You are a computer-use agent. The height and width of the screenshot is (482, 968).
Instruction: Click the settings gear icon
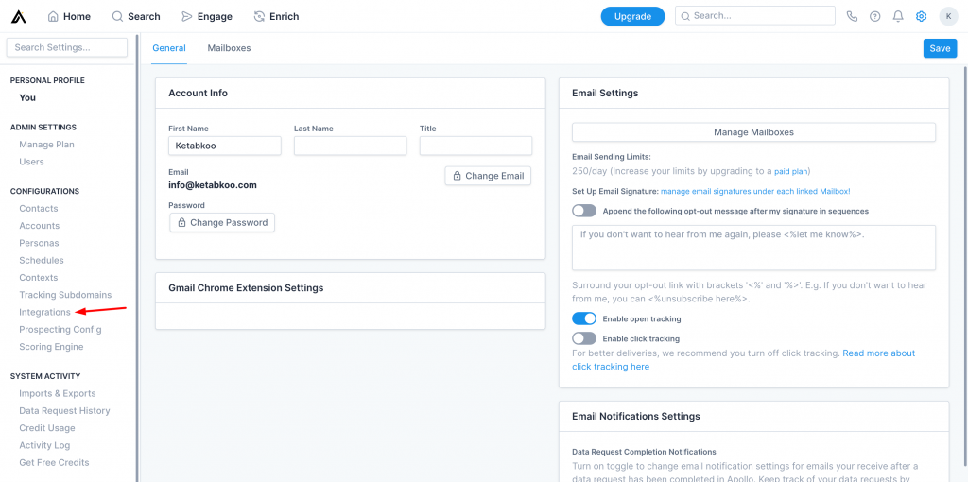pos(921,16)
